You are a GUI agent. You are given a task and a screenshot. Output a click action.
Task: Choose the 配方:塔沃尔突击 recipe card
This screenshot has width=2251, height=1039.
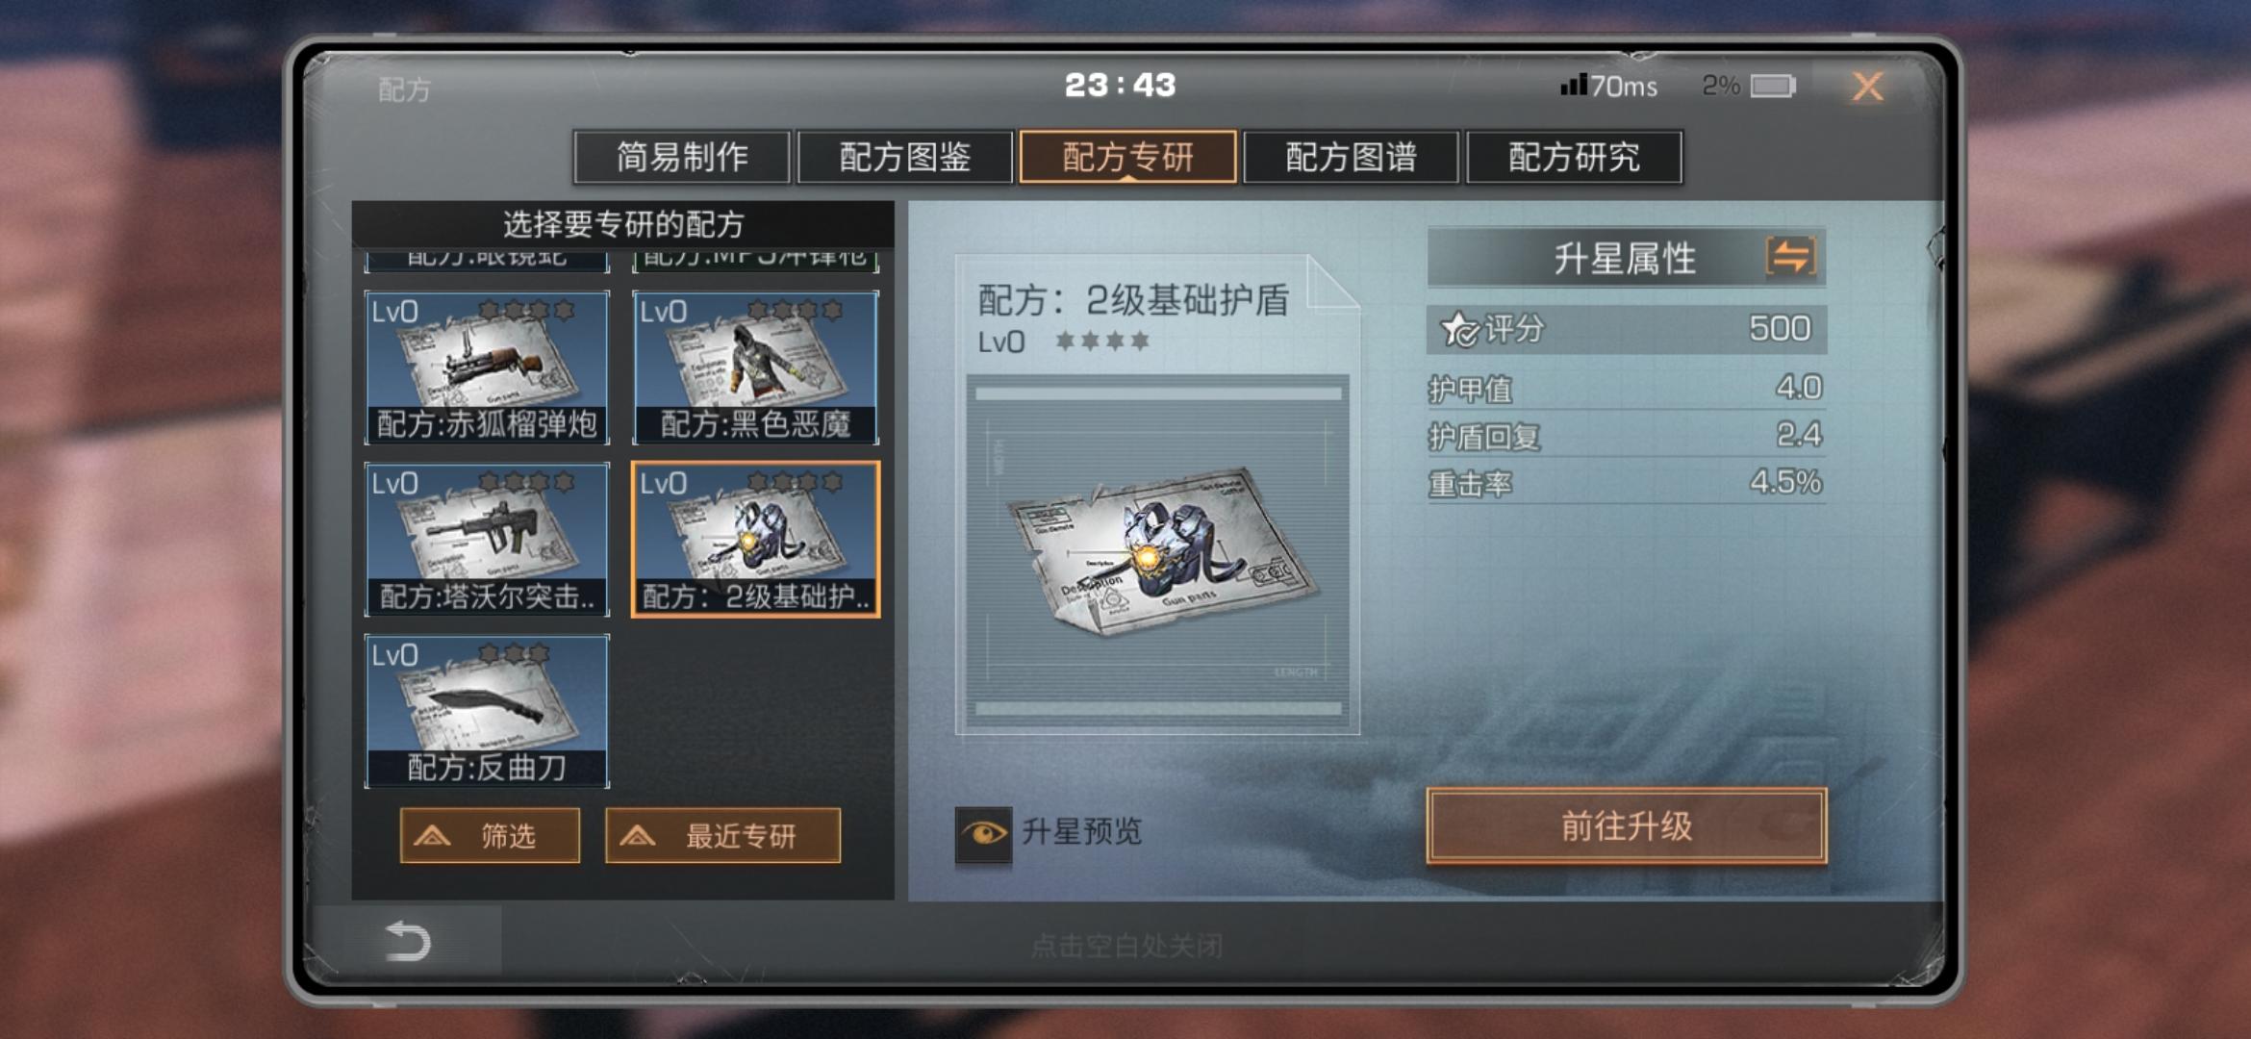487,539
